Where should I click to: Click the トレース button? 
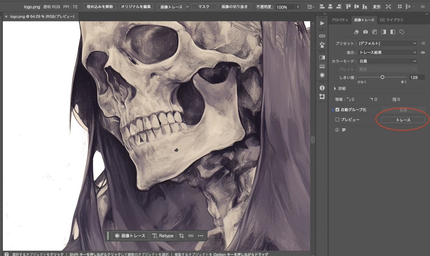click(403, 120)
